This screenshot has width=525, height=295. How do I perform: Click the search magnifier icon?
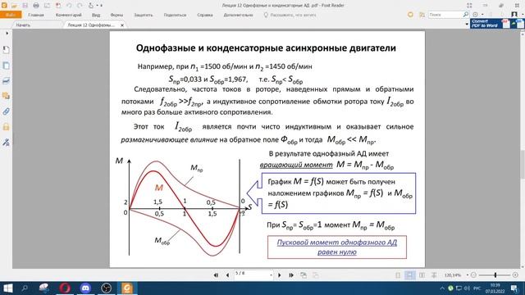(466, 15)
